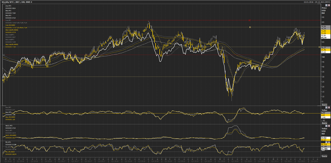331x163 pixels.
Task: Click Auto scale on the price axis
Action: [324, 105]
